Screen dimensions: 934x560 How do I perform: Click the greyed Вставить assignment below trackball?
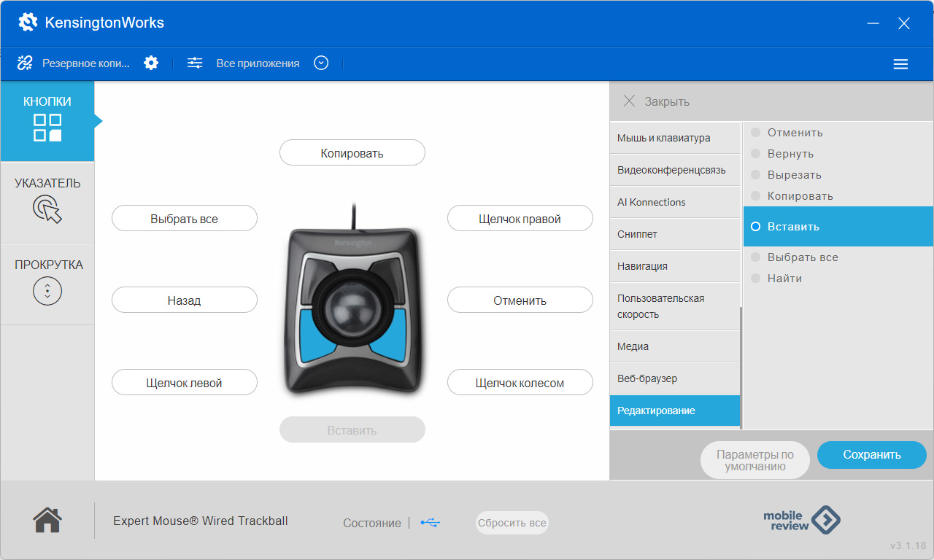click(352, 430)
